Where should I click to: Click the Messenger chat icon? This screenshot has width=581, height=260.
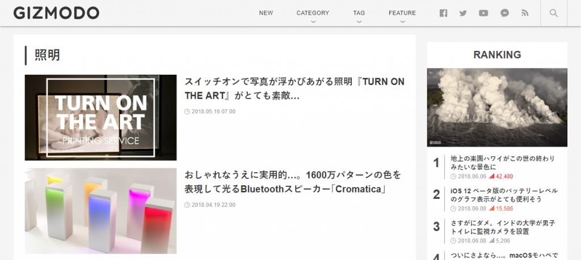[x=504, y=13]
